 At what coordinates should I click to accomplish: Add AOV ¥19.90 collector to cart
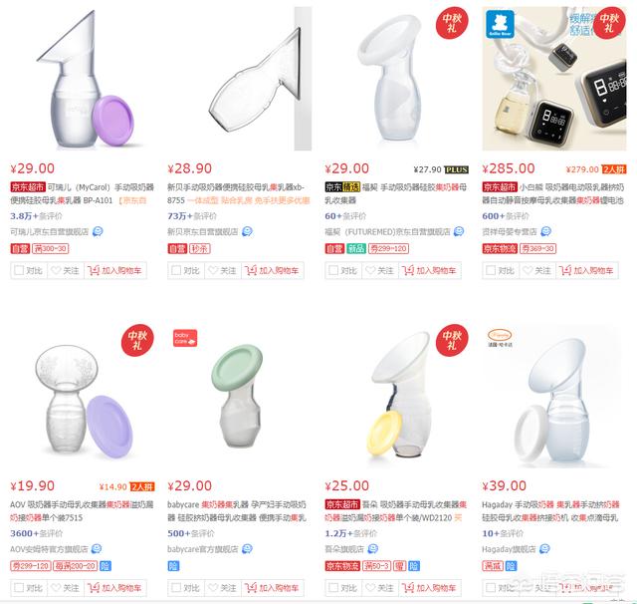115,588
